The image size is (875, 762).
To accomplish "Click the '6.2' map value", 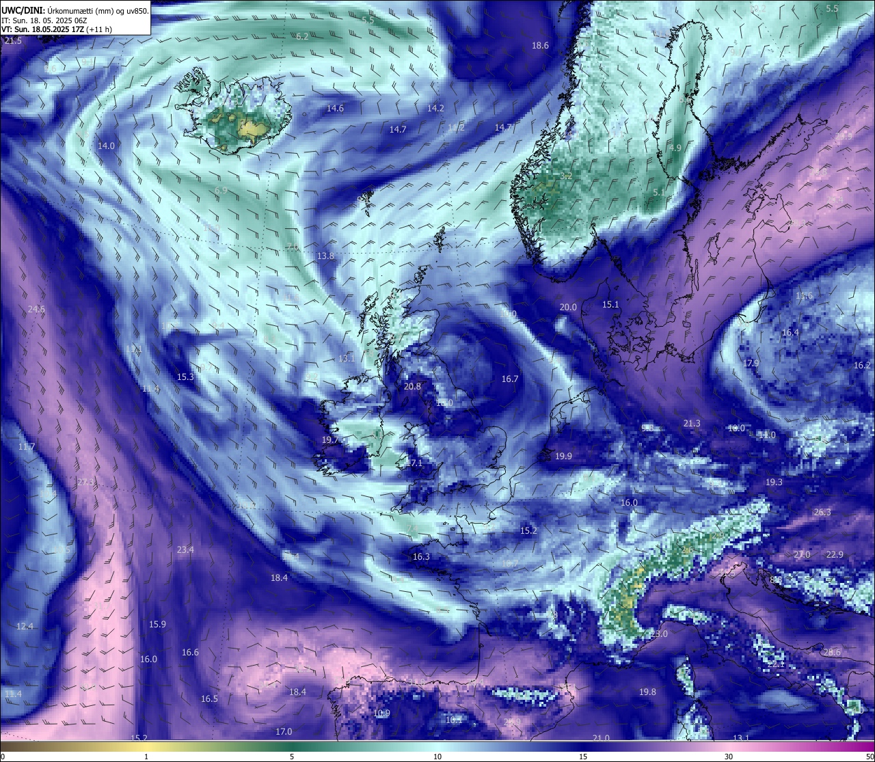I will pyautogui.click(x=302, y=36).
